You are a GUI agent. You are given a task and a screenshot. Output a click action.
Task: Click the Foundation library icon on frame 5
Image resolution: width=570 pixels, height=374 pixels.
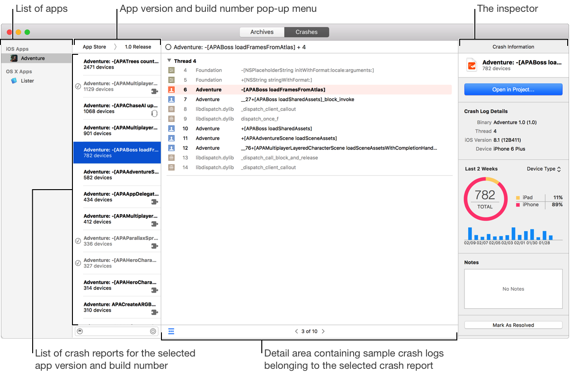(171, 80)
